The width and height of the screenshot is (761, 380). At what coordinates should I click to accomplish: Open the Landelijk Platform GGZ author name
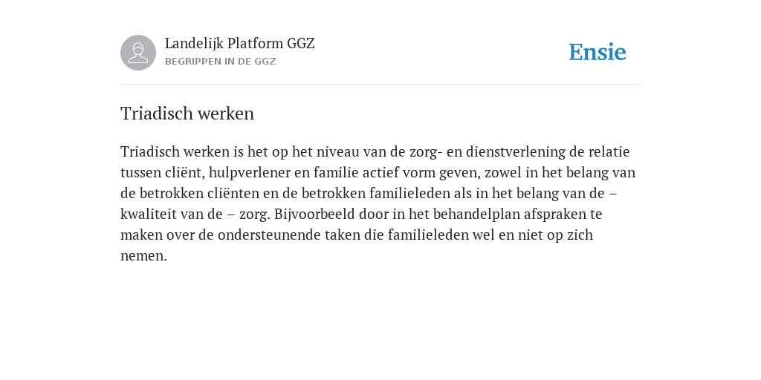[x=240, y=43]
